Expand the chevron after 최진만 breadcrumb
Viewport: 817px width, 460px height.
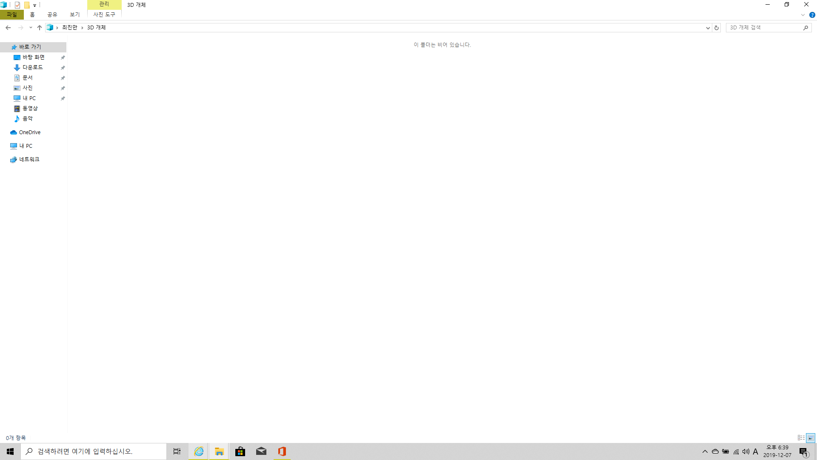tap(82, 28)
